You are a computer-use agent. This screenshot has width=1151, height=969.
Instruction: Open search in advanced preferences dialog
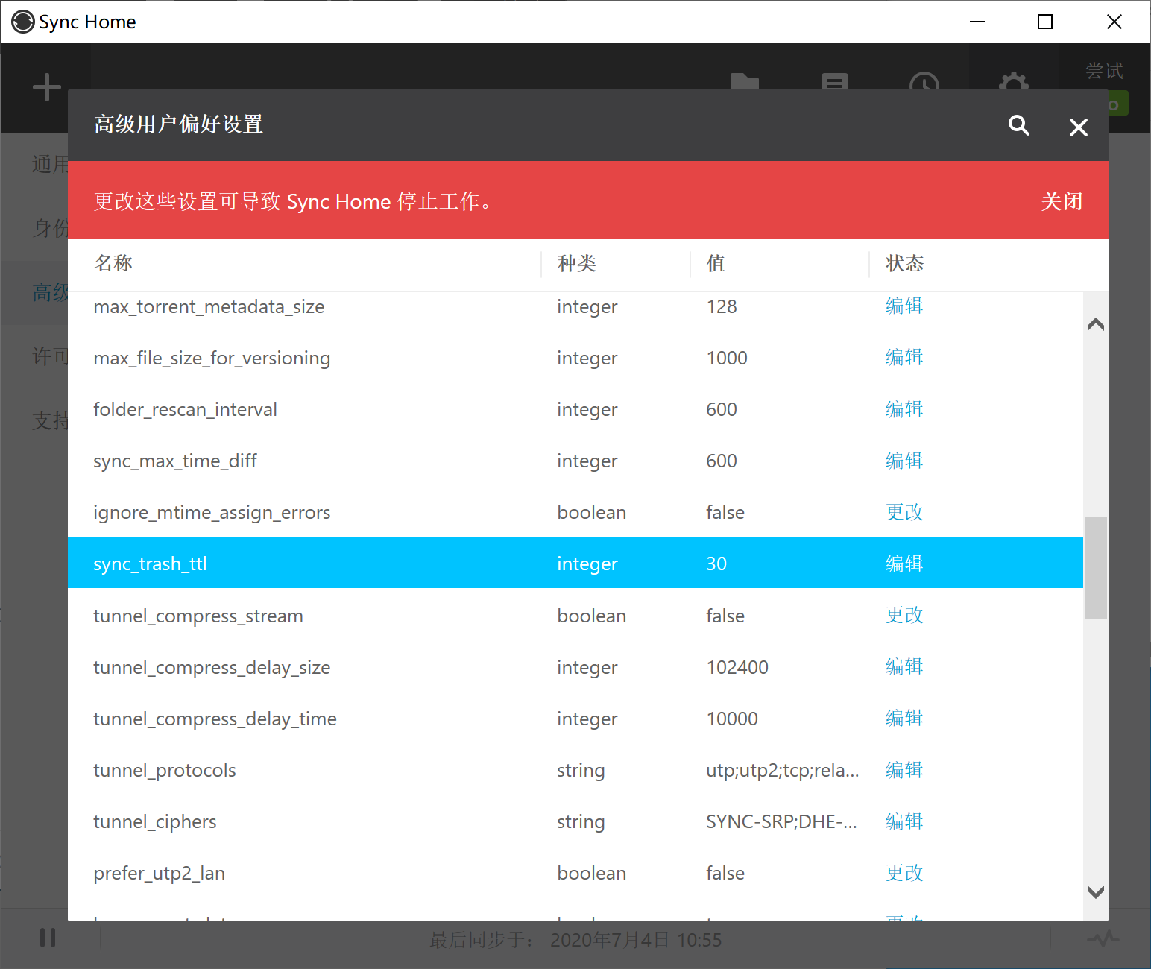point(1018,125)
